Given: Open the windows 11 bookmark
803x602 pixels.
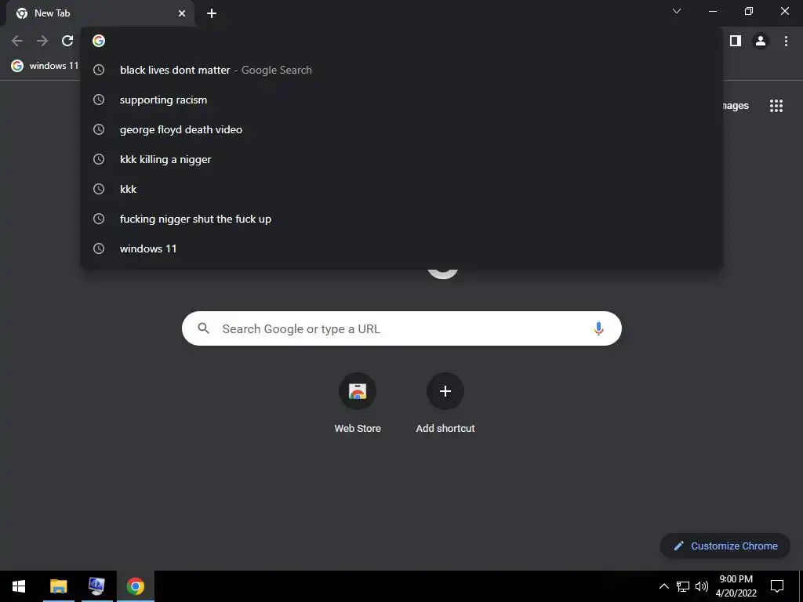Looking at the screenshot, I should (45, 66).
